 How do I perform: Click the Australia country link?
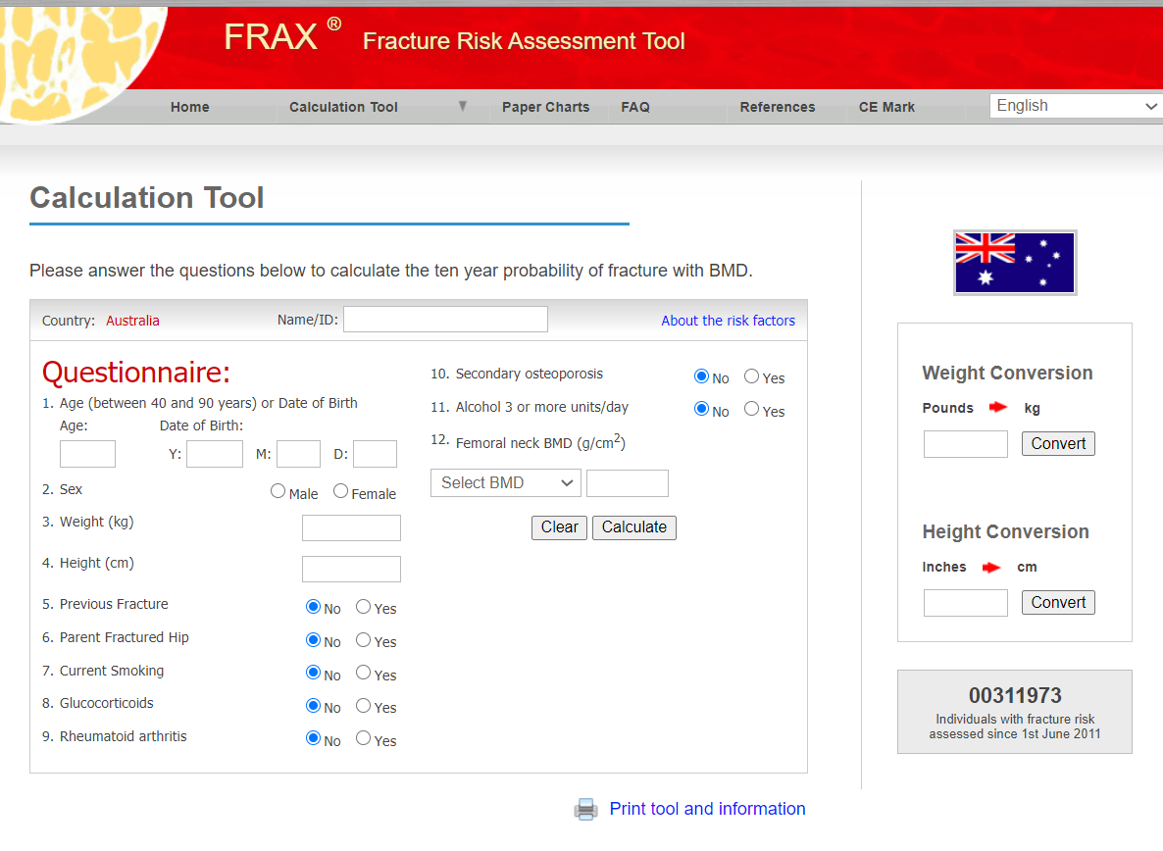pos(132,321)
